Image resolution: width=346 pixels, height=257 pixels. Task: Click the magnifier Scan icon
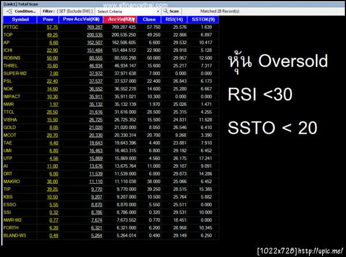(166, 11)
